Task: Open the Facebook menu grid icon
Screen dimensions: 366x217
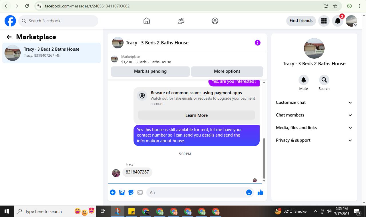Action: pyautogui.click(x=324, y=21)
